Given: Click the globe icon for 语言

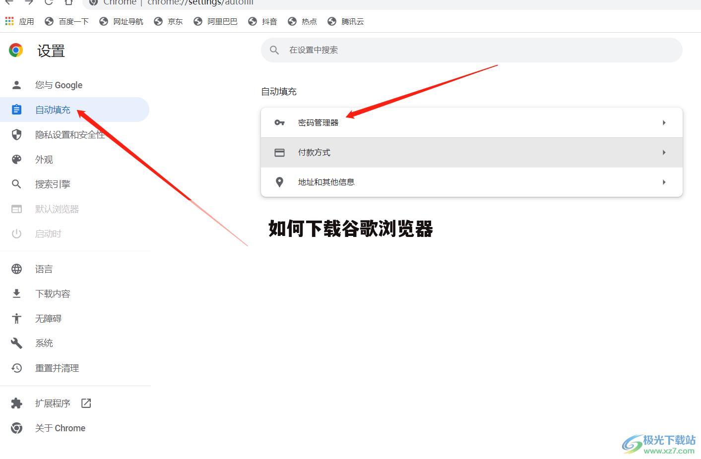Looking at the screenshot, I should (16, 269).
